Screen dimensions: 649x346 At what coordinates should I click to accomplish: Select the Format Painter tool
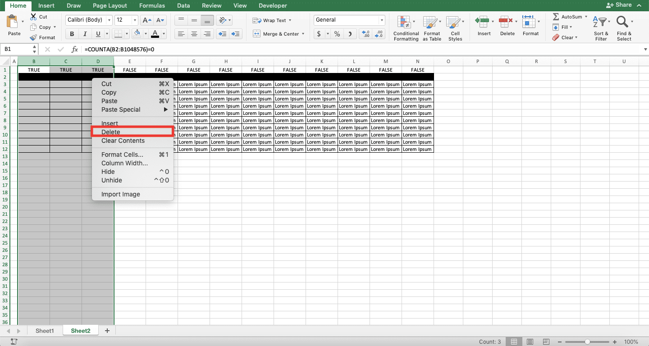tap(43, 37)
